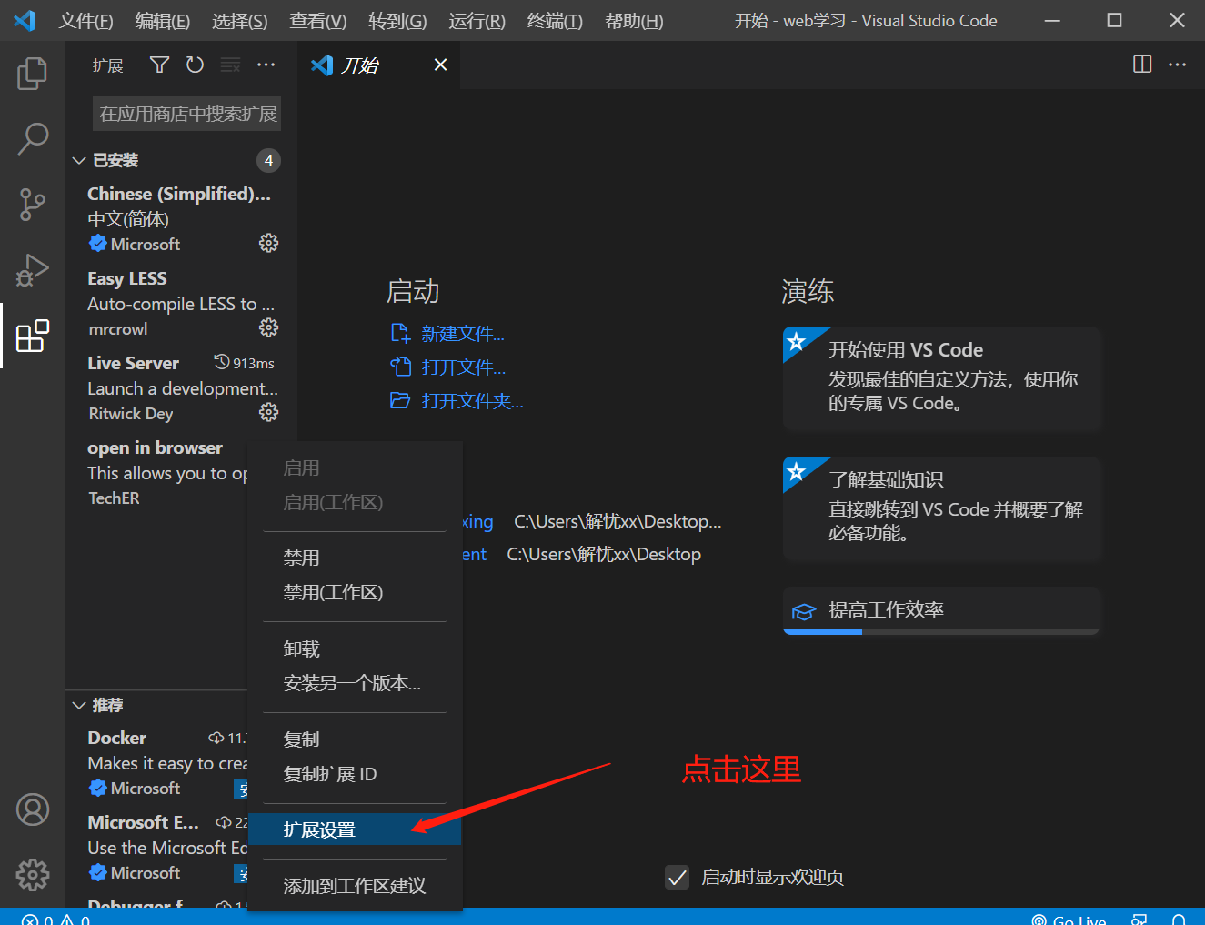Open extensions view more actions menu
This screenshot has width=1205, height=925.
click(266, 65)
